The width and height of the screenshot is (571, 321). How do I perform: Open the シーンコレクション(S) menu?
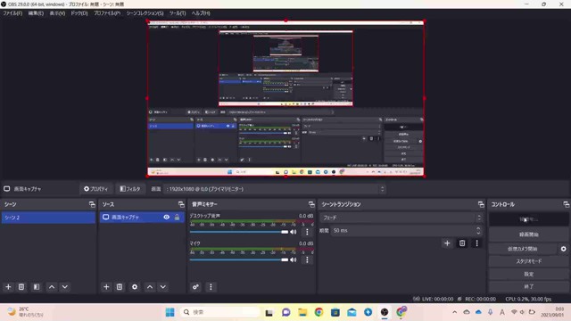point(145,13)
